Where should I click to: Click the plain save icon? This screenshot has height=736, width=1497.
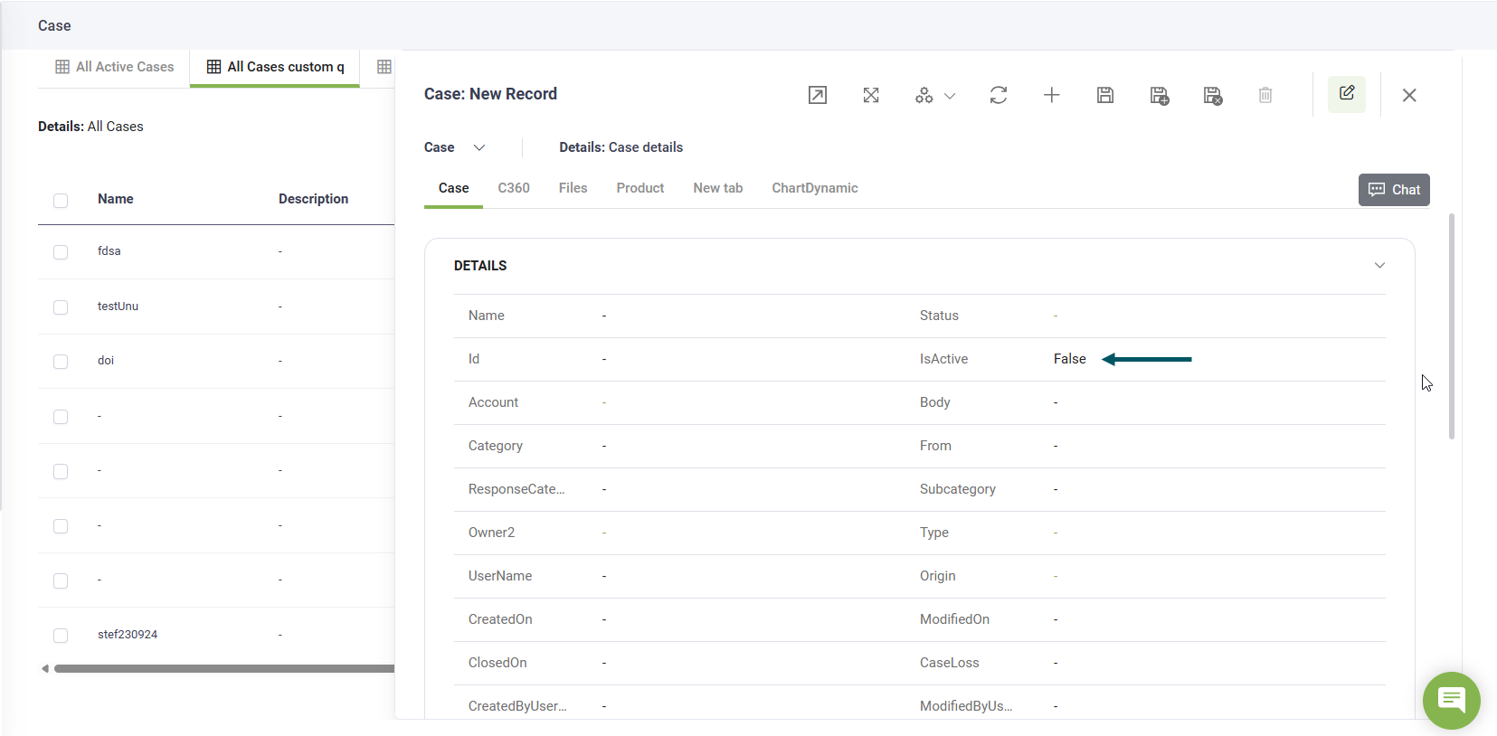click(x=1104, y=95)
